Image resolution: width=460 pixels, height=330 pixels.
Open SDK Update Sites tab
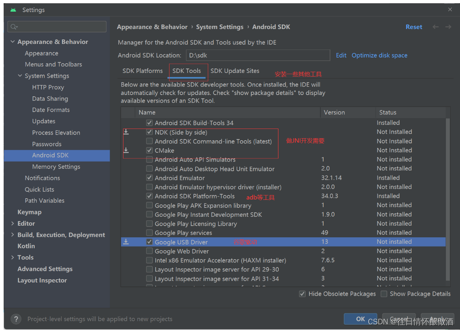click(235, 71)
